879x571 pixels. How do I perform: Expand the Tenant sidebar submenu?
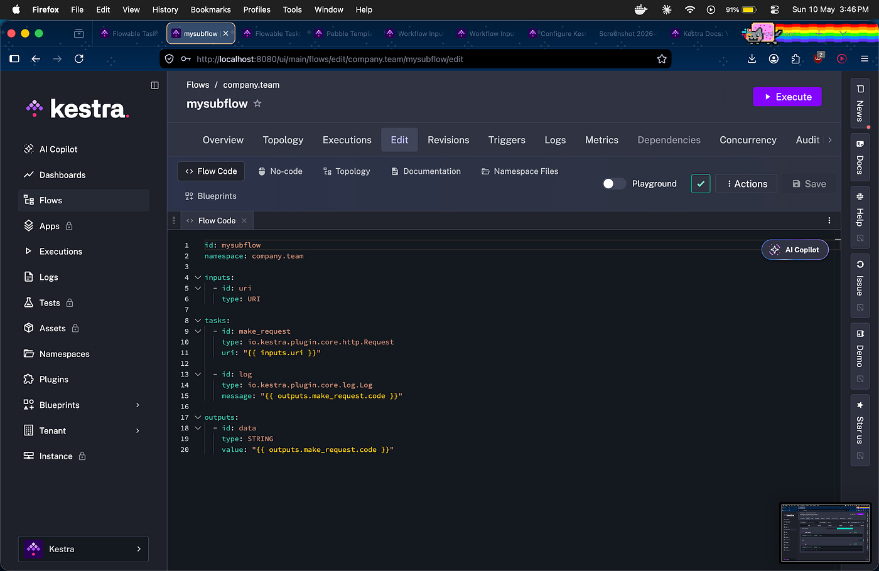pyautogui.click(x=138, y=431)
